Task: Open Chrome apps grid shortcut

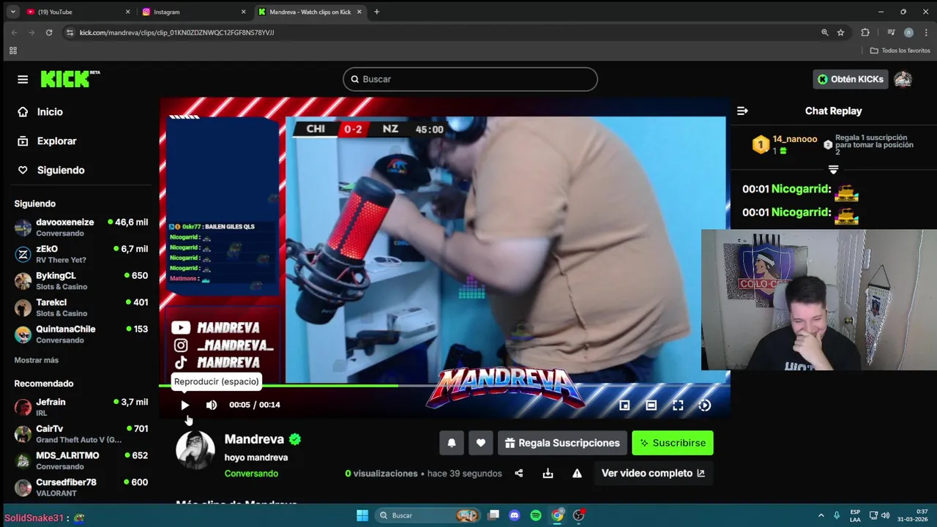Action: [12, 51]
